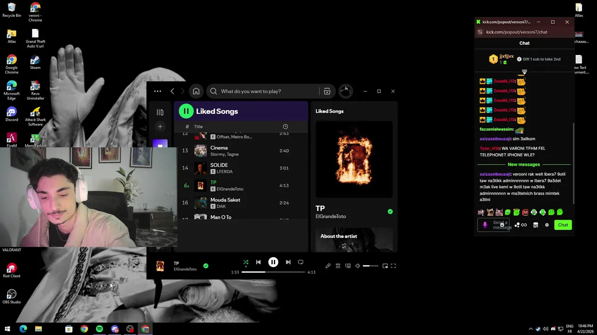Image resolution: width=597 pixels, height=335 pixels.
Task: Open the Spotify profile avatar
Action: point(346,91)
